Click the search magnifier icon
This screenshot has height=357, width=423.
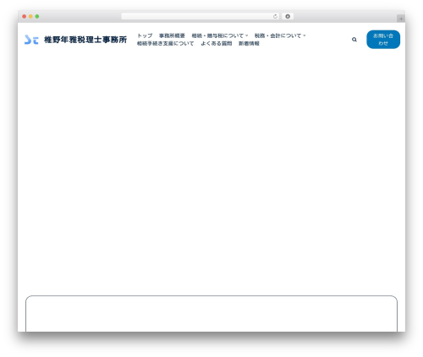click(354, 40)
